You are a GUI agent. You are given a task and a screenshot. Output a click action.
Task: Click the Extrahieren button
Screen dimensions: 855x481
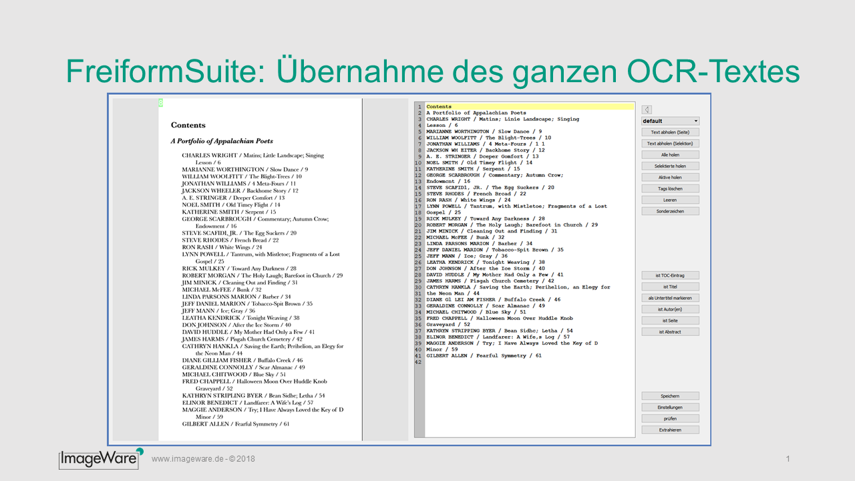click(670, 430)
